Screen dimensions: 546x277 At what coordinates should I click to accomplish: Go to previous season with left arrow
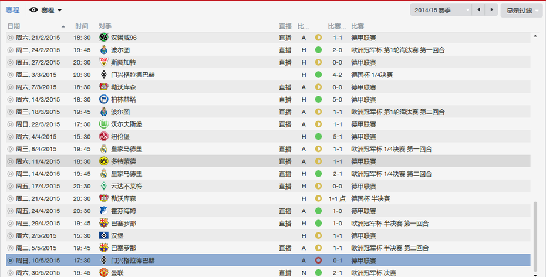(x=478, y=10)
